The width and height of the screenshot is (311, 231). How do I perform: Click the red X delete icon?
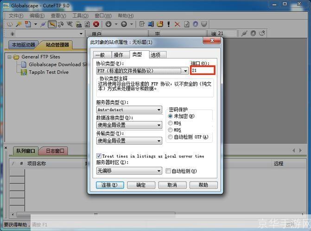click(178, 24)
